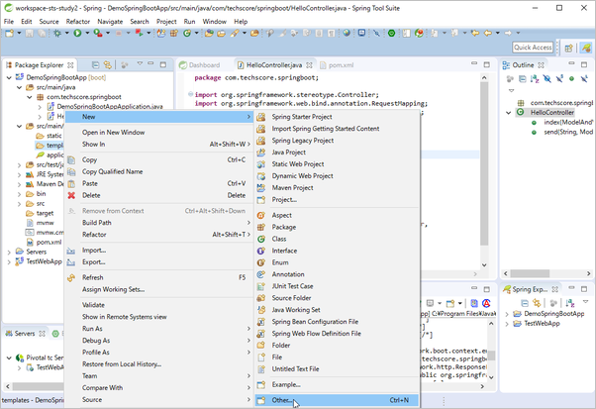Image resolution: width=596 pixels, height=409 pixels.
Task: Collapse the DemoSpringBootApp project in Package Explorer
Action: [x=7, y=76]
